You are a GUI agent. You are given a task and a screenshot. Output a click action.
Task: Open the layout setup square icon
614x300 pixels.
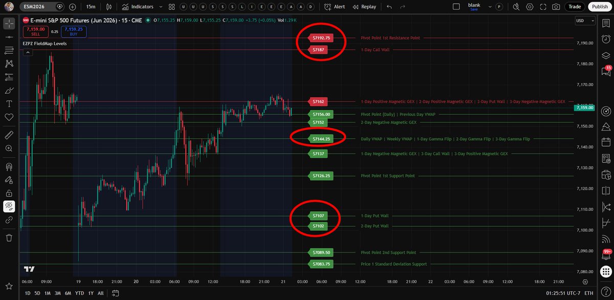[457, 7]
